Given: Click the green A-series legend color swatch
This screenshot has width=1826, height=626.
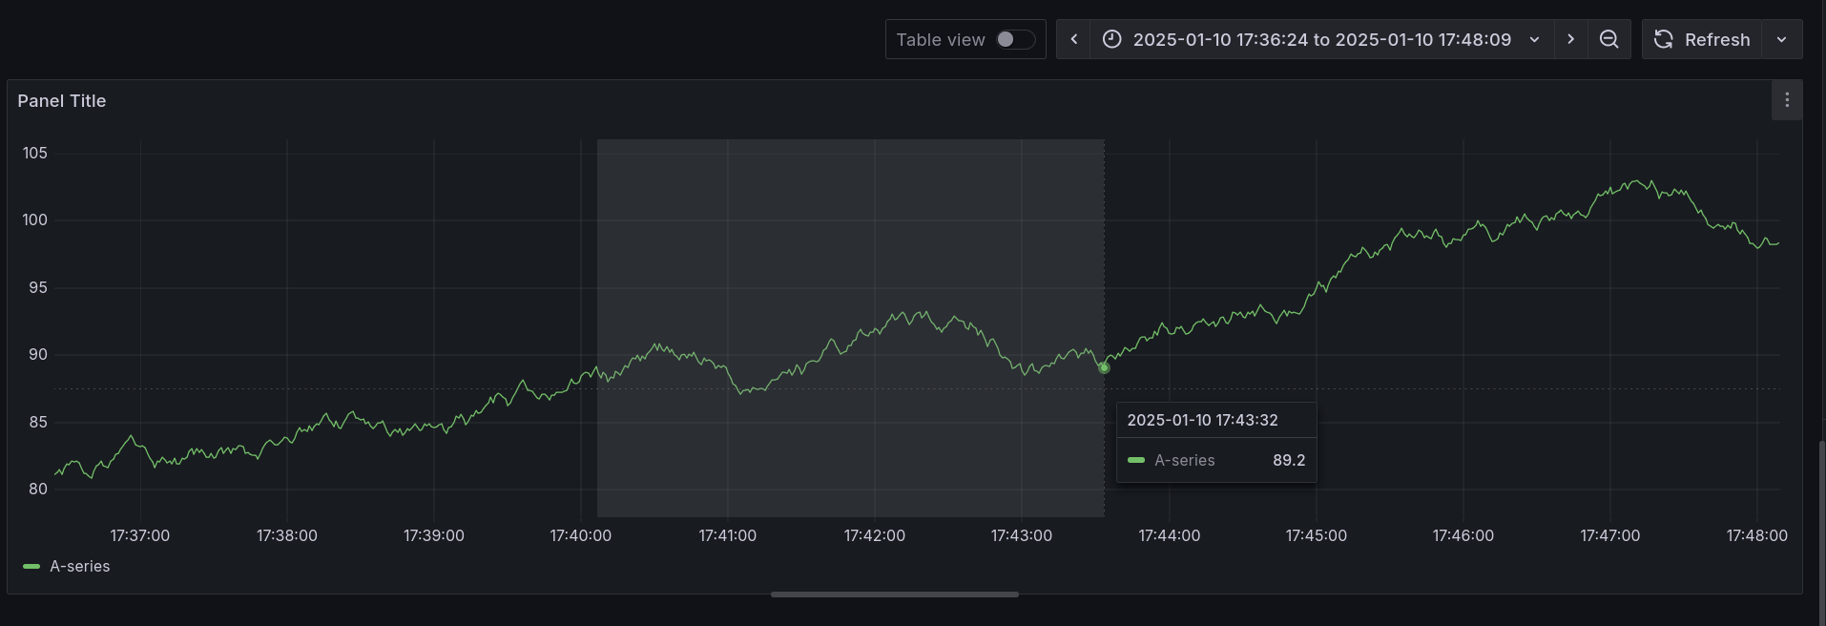Looking at the screenshot, I should point(31,566).
